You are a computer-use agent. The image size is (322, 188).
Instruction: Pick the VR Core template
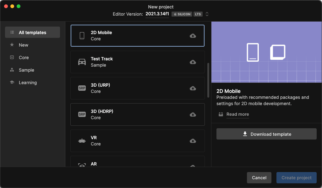[137, 141]
